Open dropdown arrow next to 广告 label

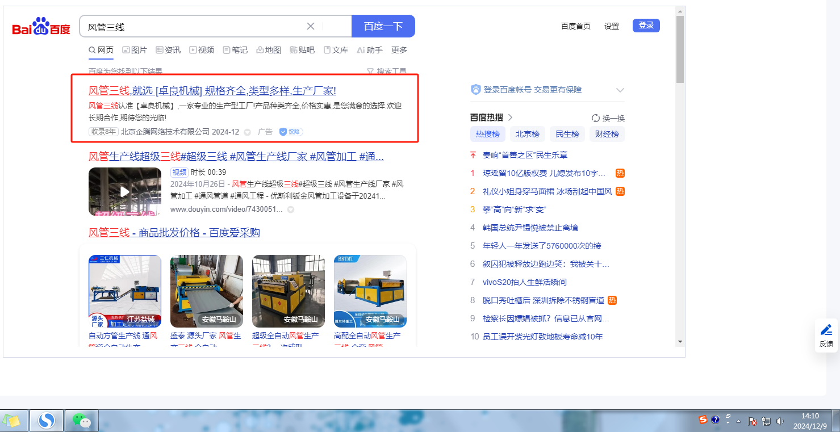(x=248, y=132)
